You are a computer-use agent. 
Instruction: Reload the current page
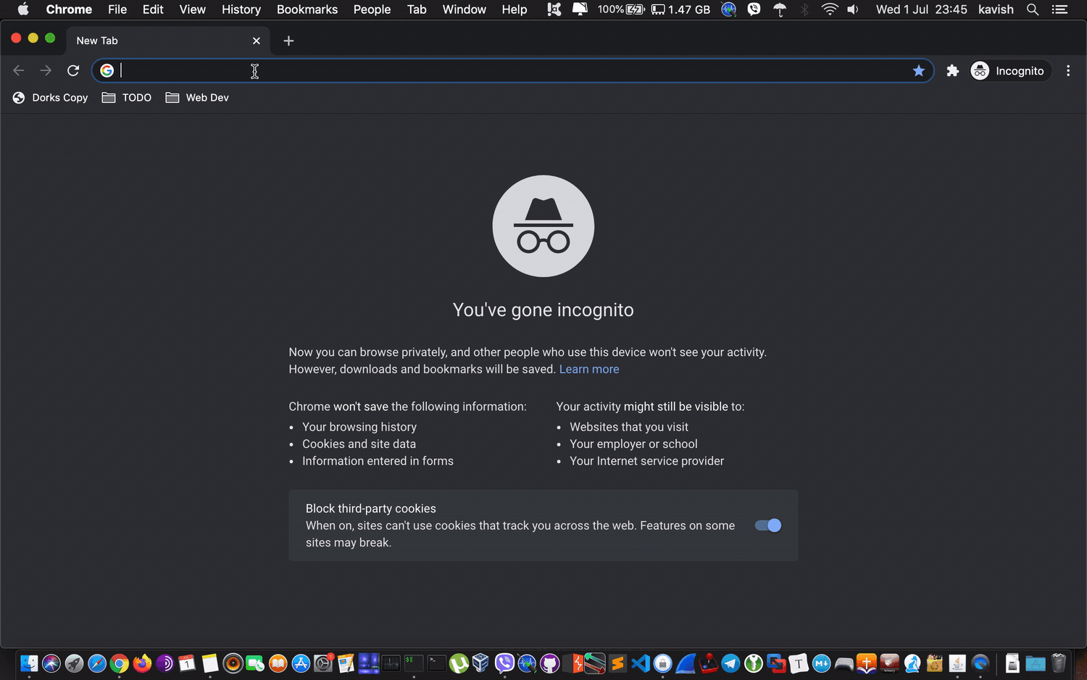click(x=73, y=71)
